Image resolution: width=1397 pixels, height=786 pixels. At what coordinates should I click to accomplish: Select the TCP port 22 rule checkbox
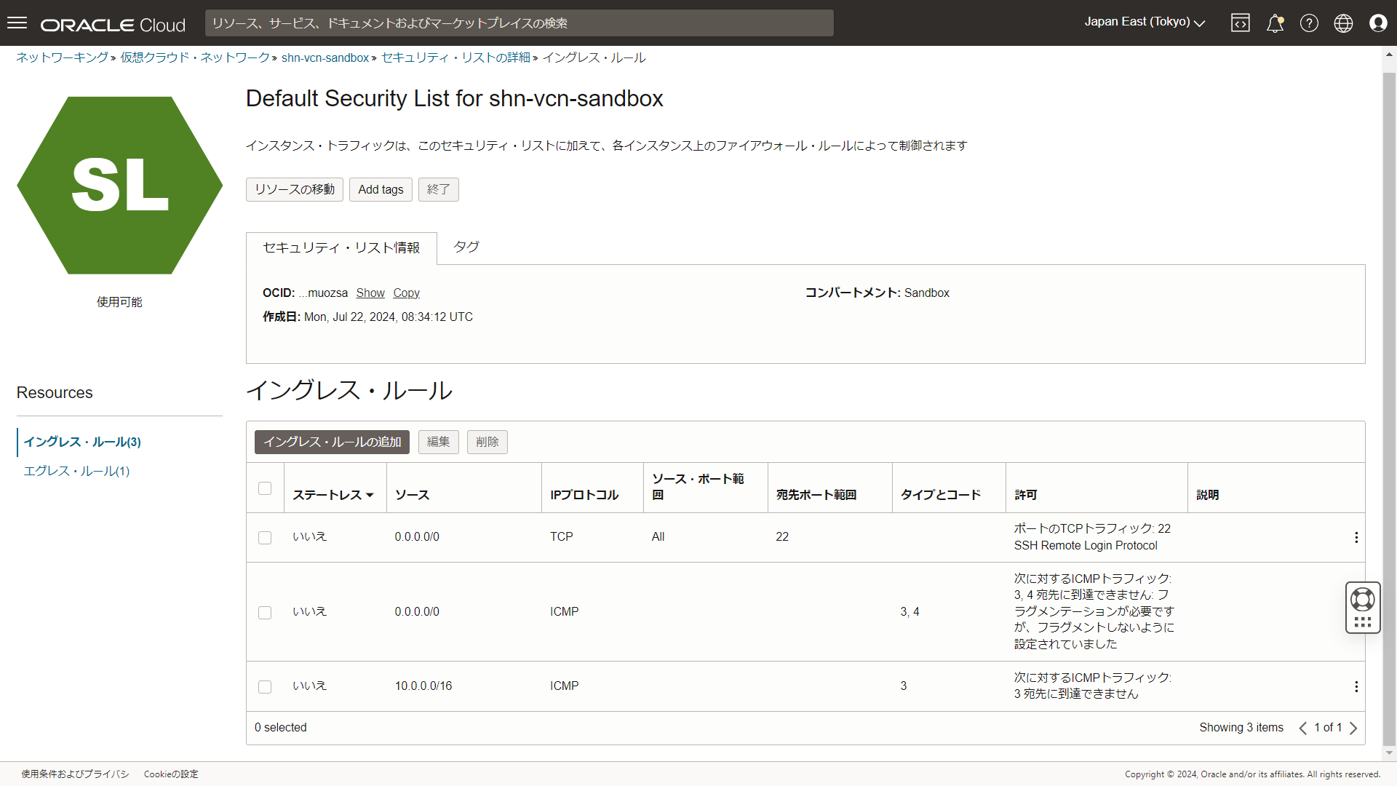(265, 538)
